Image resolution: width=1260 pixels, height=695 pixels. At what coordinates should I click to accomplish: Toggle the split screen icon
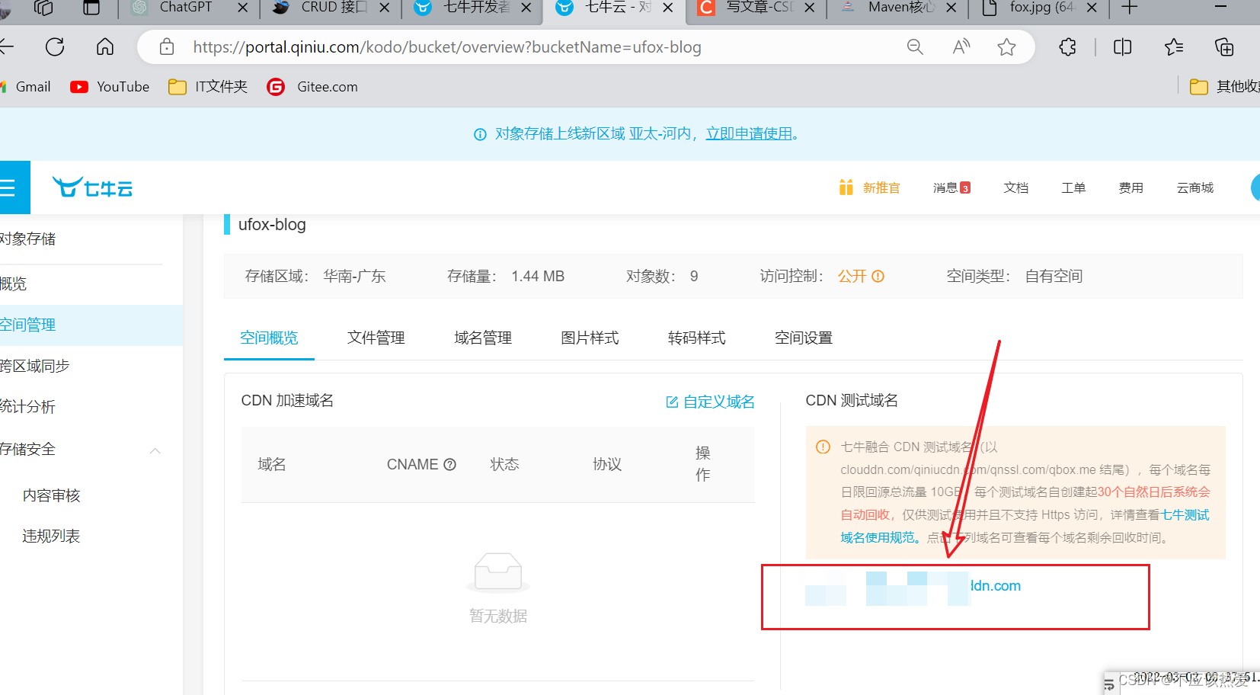point(1122,47)
